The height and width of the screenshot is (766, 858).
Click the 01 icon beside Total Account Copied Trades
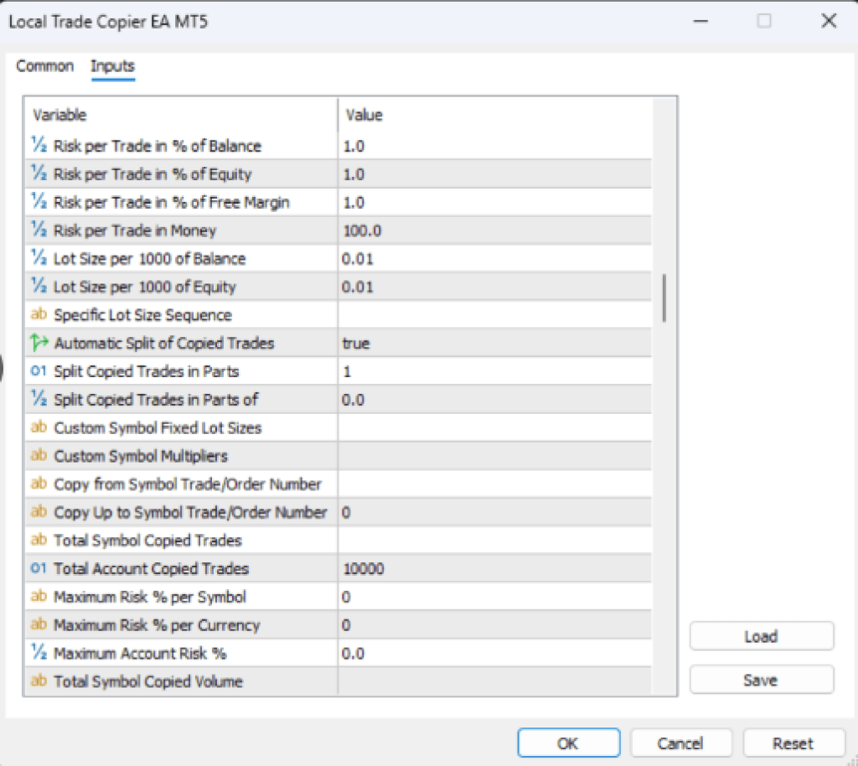[x=39, y=568]
